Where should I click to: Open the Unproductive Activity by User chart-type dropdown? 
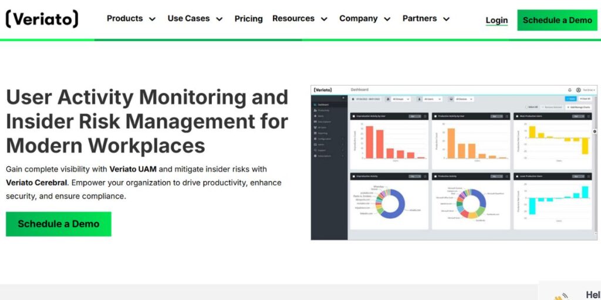(414, 116)
